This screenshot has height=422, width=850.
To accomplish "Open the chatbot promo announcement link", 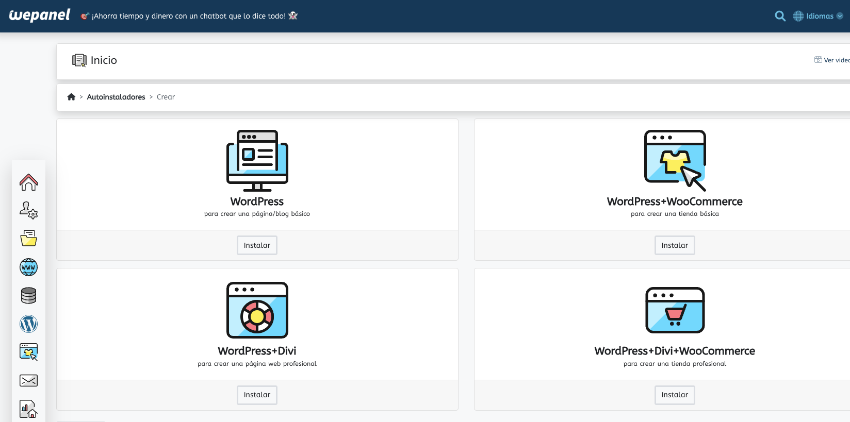I will click(x=189, y=16).
